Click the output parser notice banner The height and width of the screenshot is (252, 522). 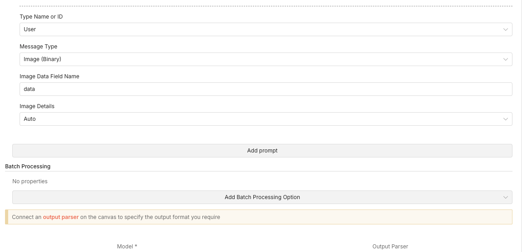318,217
